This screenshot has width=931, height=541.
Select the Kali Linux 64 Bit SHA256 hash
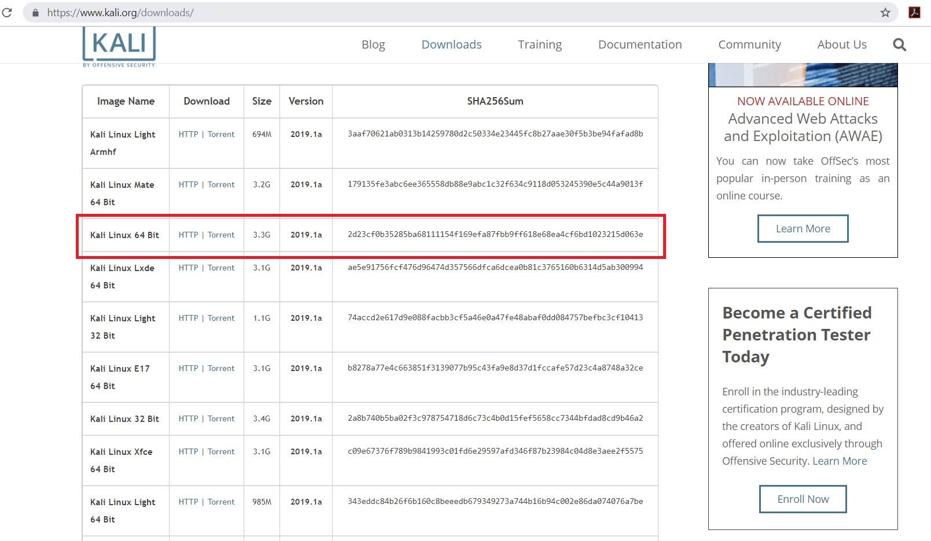[x=495, y=234]
